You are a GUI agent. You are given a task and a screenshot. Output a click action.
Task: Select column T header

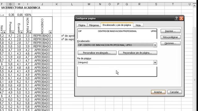coord(173,4)
